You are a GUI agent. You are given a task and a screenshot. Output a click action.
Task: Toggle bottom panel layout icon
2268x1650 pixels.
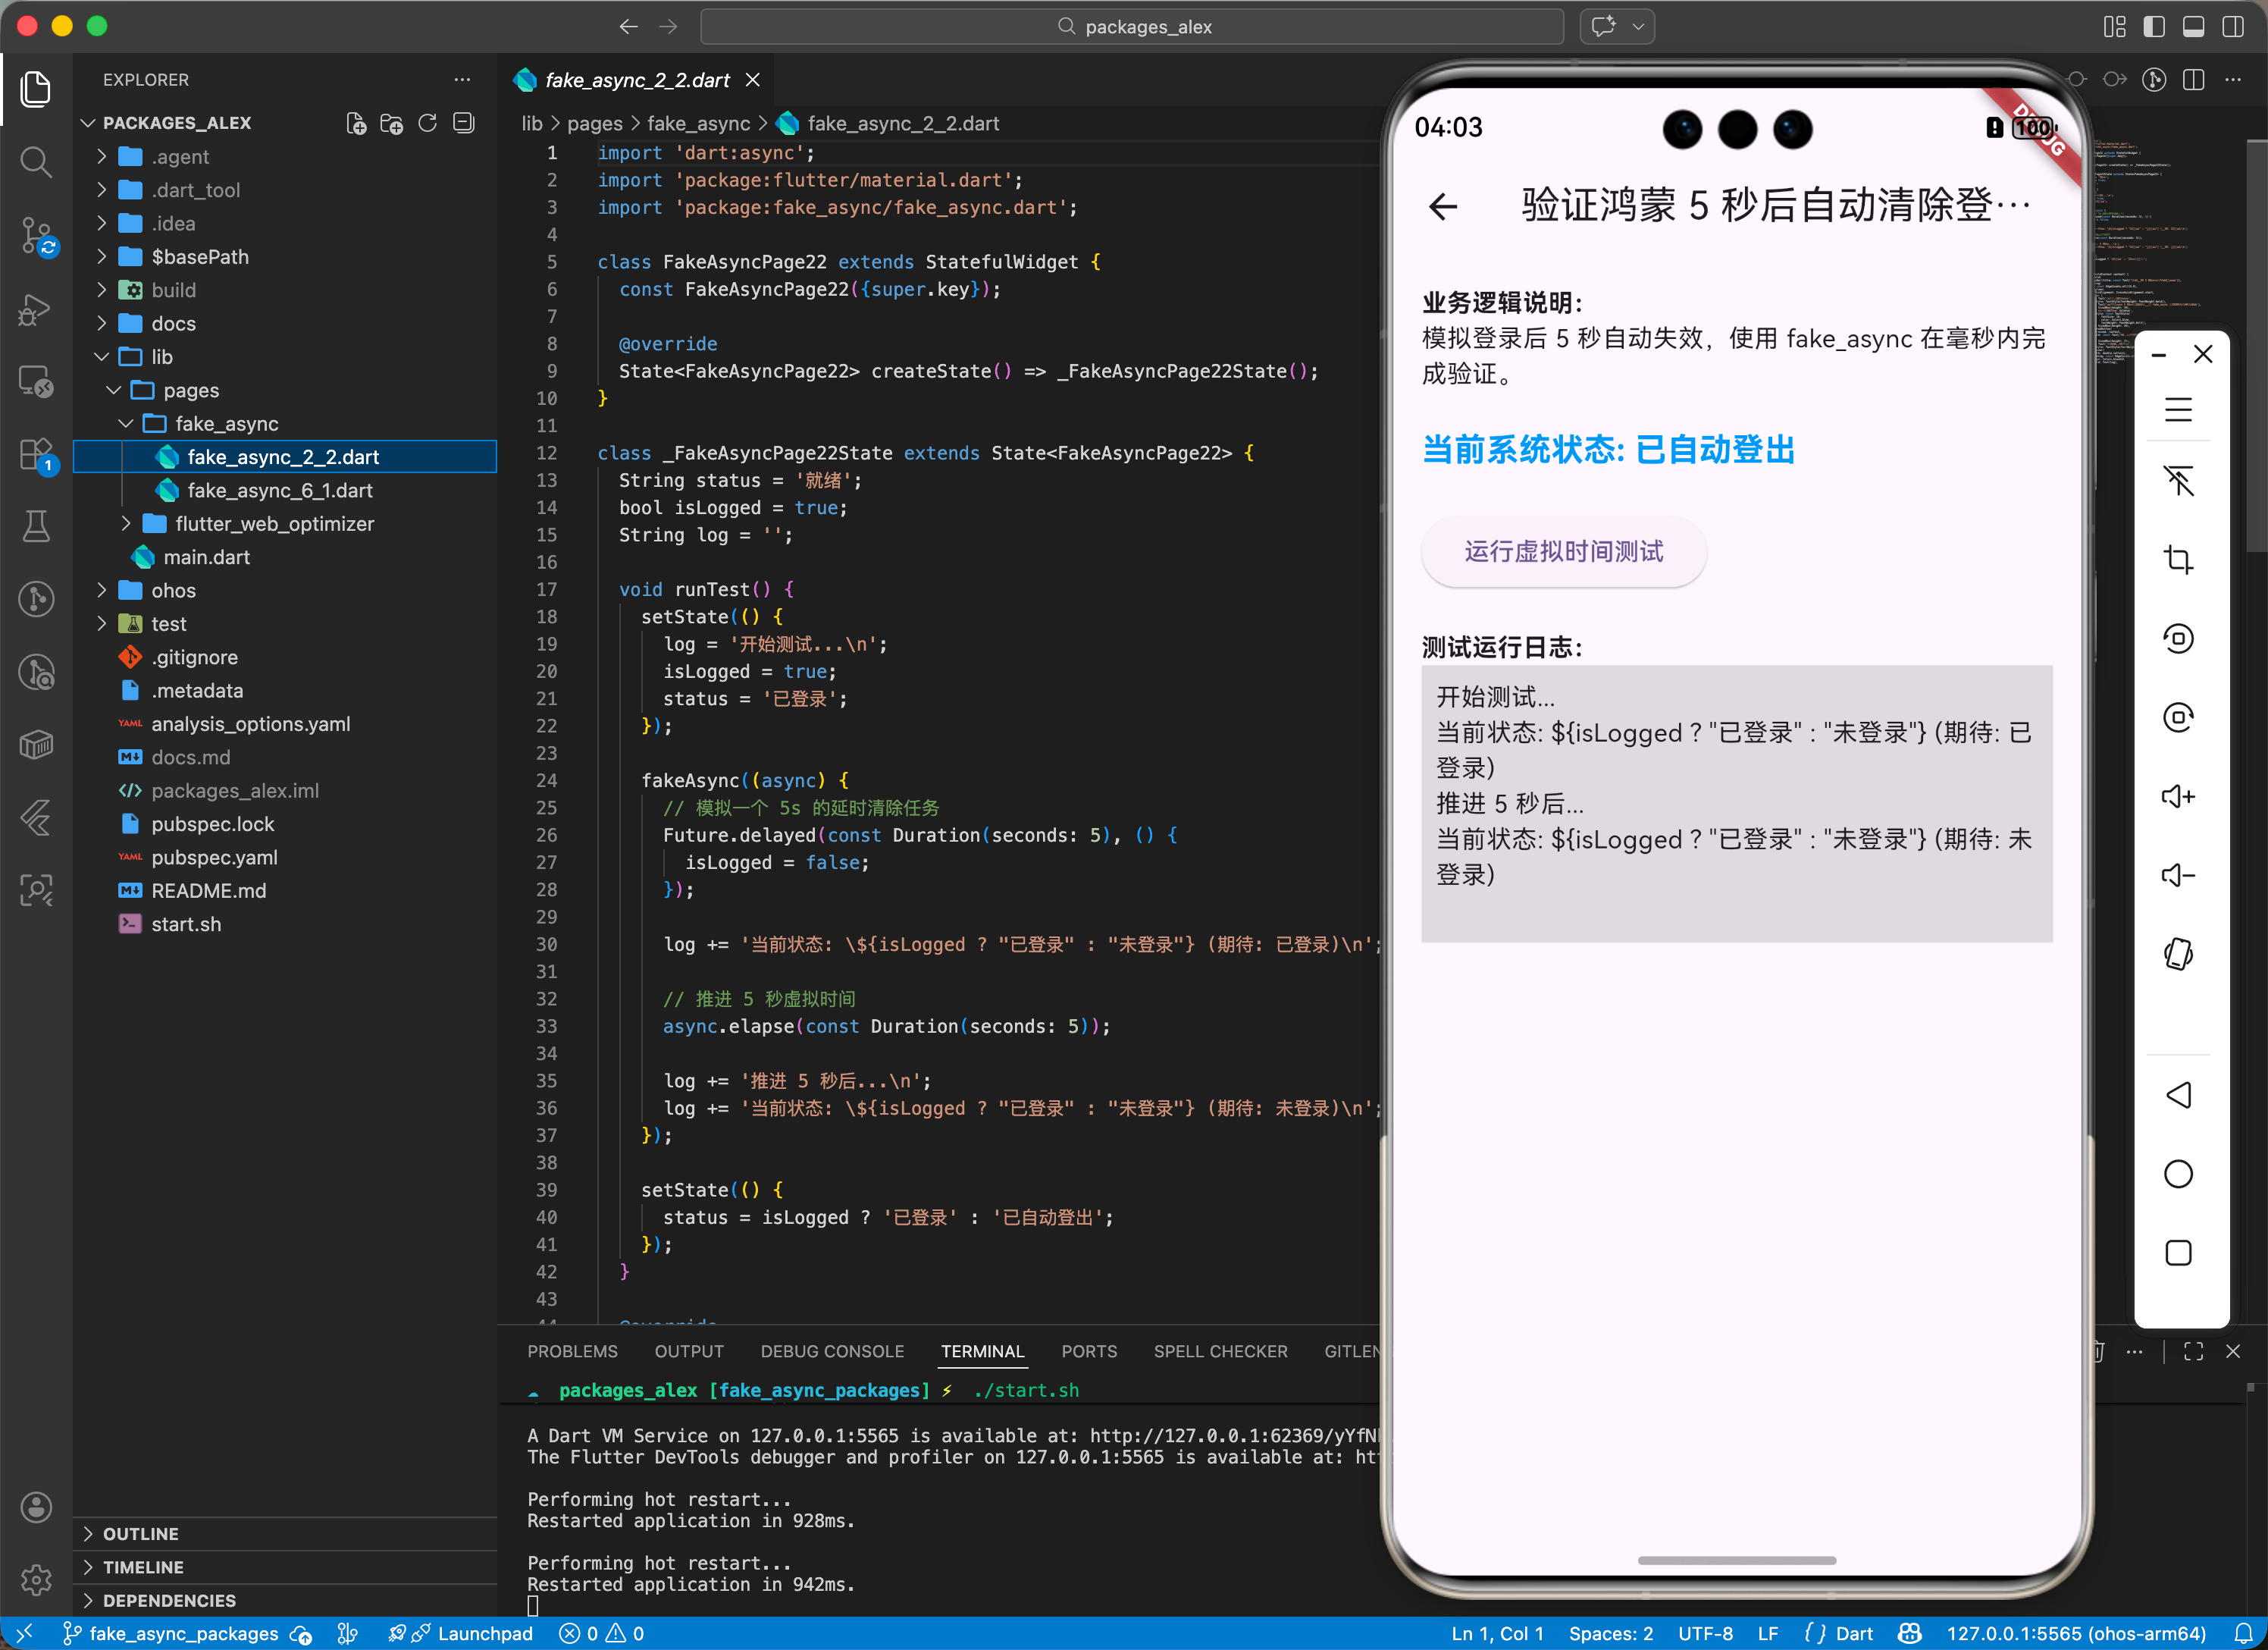coord(2193,27)
